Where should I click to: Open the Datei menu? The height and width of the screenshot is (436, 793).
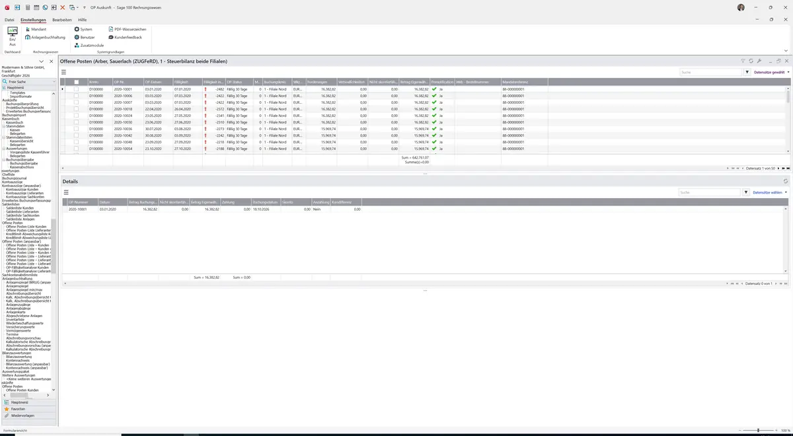pos(9,20)
